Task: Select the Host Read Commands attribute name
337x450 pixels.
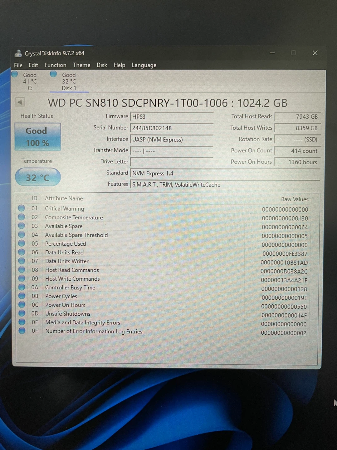Action: tap(72, 270)
